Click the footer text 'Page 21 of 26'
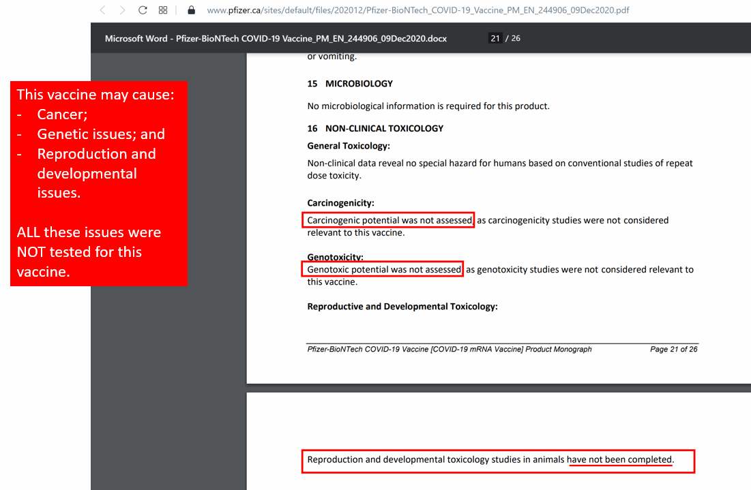The image size is (751, 490). 673,350
